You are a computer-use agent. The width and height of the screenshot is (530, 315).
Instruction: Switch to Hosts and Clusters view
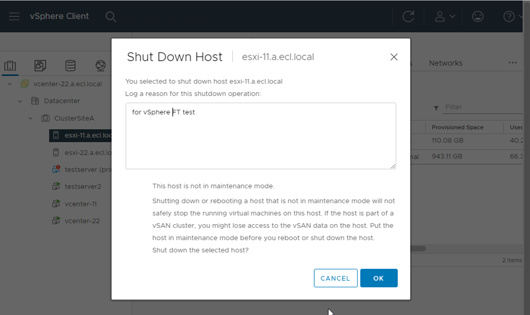(x=10, y=66)
